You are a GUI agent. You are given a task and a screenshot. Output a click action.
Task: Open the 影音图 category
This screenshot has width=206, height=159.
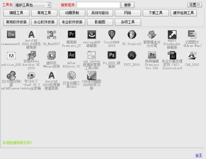100,22
